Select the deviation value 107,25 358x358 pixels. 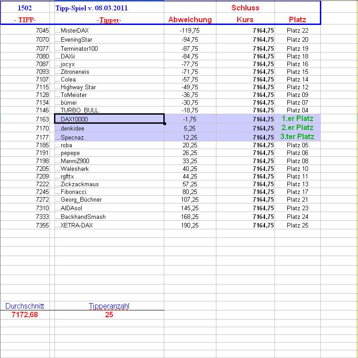pos(190,199)
